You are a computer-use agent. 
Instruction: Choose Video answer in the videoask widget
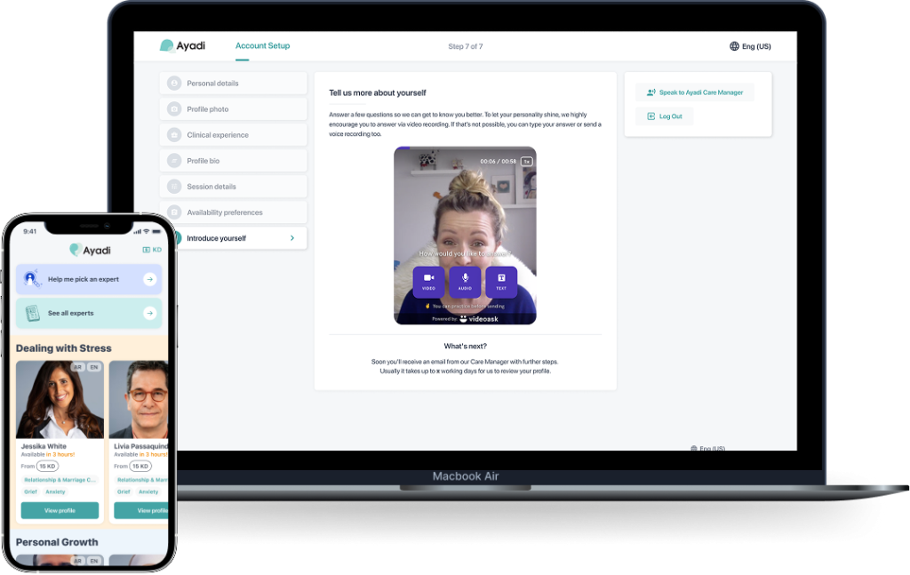coord(429,282)
